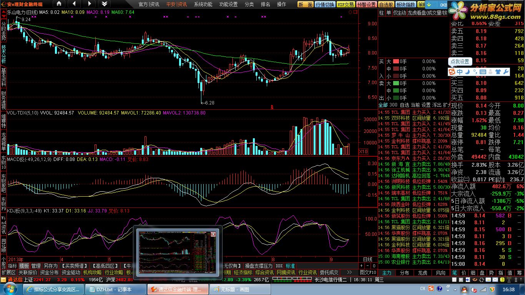Click the 板块指数 button
The width and height of the screenshot is (525, 295).
pyautogui.click(x=405, y=5)
